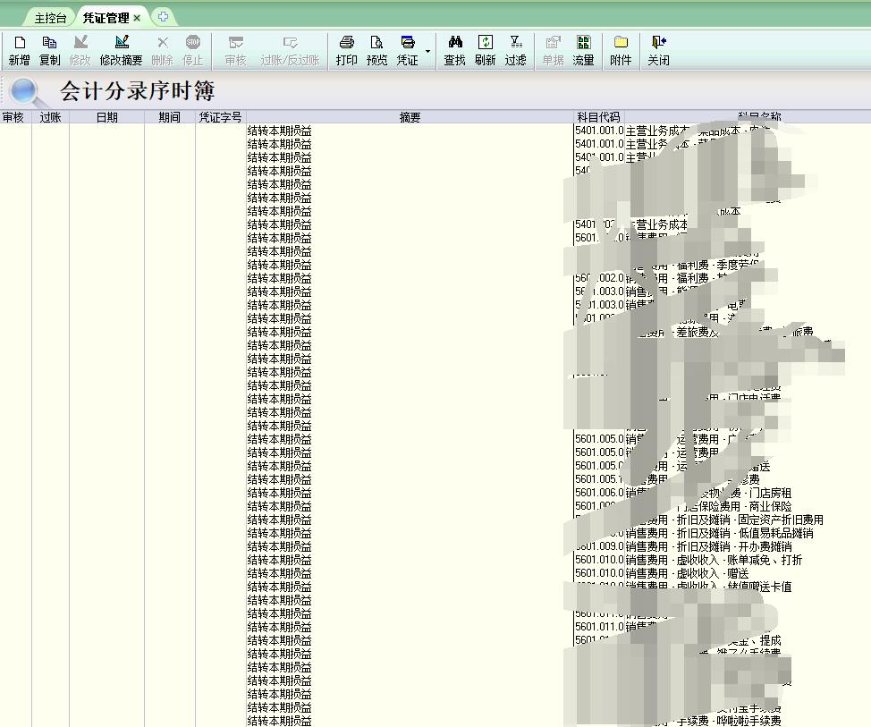Open 预览 print preview

coord(376,51)
